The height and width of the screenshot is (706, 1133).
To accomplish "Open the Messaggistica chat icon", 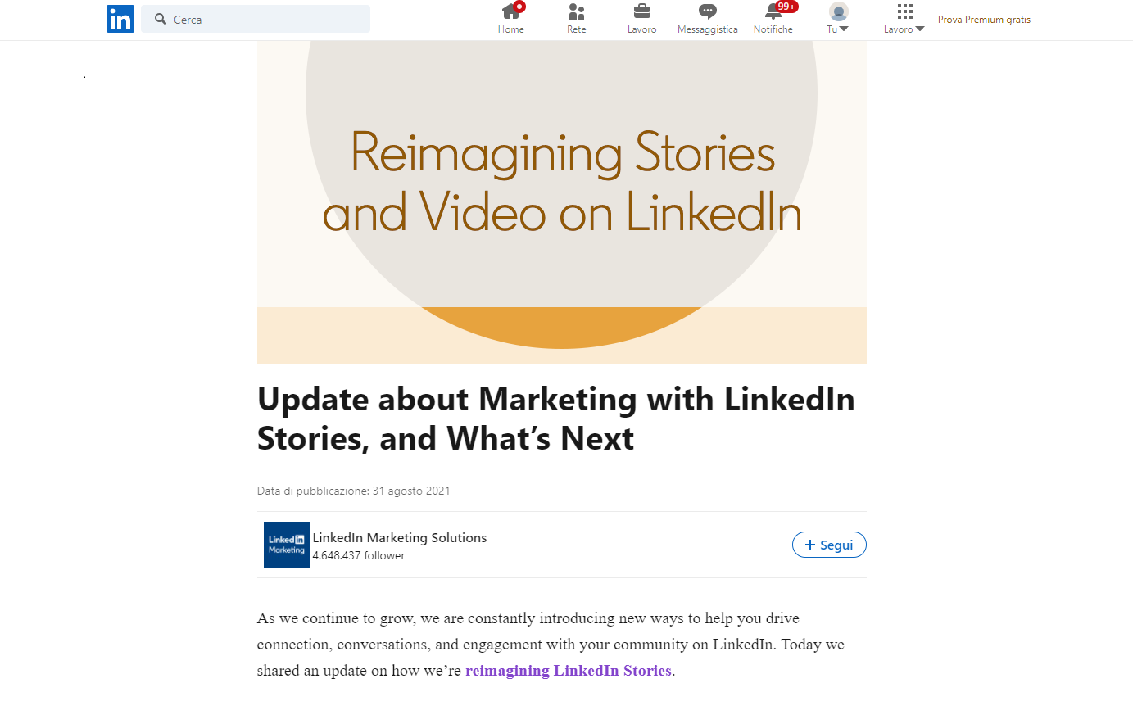I will (x=708, y=11).
